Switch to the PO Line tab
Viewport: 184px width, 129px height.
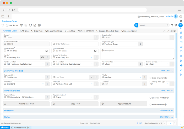pyautogui.click(x=24, y=31)
